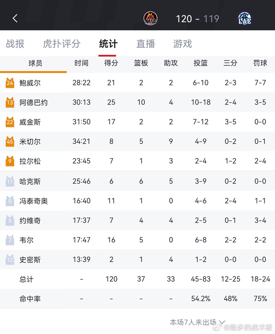Image resolution: width=275 pixels, height=334 pixels.
Task: Tap jersey number 24 icon for 鲍威尔
Action: (10, 83)
